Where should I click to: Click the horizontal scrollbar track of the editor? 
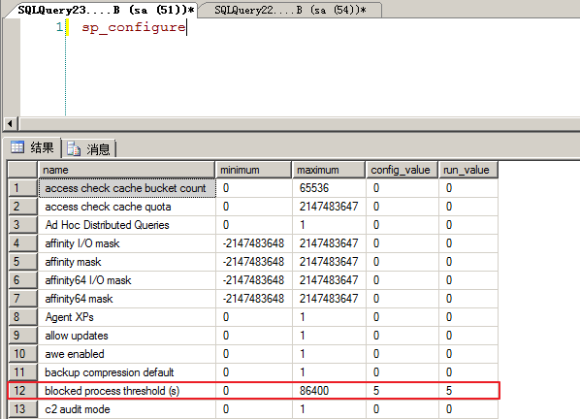(x=299, y=123)
